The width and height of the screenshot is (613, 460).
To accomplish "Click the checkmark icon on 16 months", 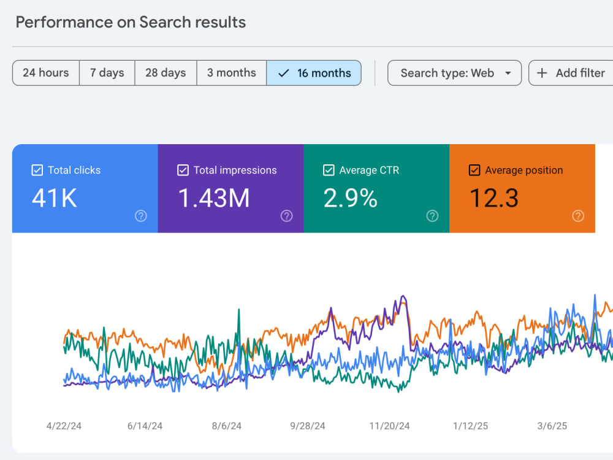I will click(x=283, y=73).
